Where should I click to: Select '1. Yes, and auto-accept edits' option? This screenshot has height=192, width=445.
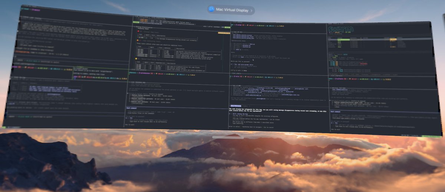[243, 65]
